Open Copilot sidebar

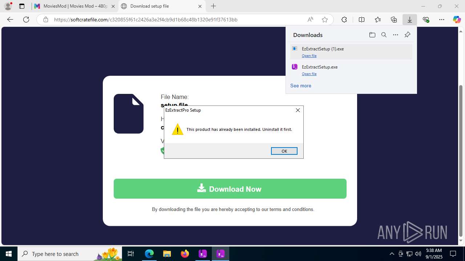coord(457,20)
